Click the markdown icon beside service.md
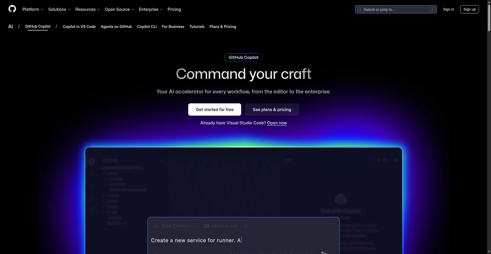The height and width of the screenshot is (254, 491). pos(206,226)
